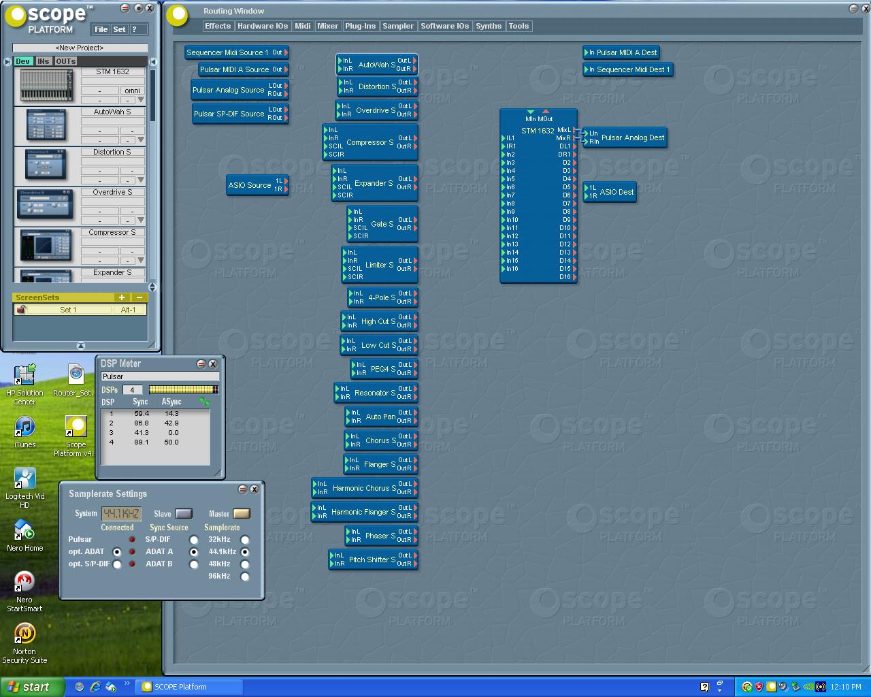Add a new ScreenSet with plus button
This screenshot has height=697, width=871.
(122, 297)
